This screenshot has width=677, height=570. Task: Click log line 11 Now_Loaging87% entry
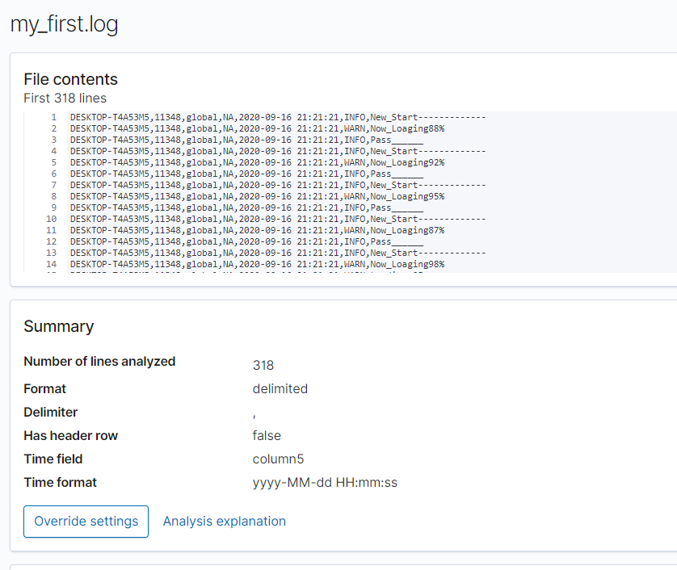pos(258,230)
